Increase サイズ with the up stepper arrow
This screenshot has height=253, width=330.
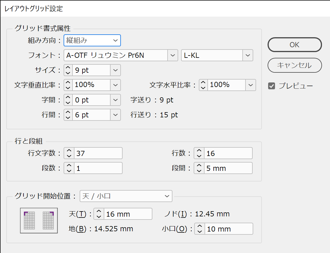68,68
